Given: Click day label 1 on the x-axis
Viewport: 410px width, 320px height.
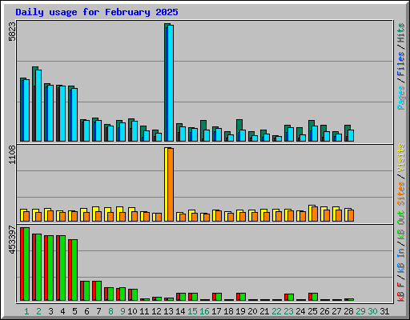Looking at the screenshot, I should (26, 311).
